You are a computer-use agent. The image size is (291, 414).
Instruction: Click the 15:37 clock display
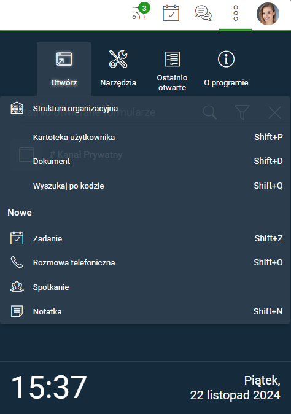tap(49, 387)
